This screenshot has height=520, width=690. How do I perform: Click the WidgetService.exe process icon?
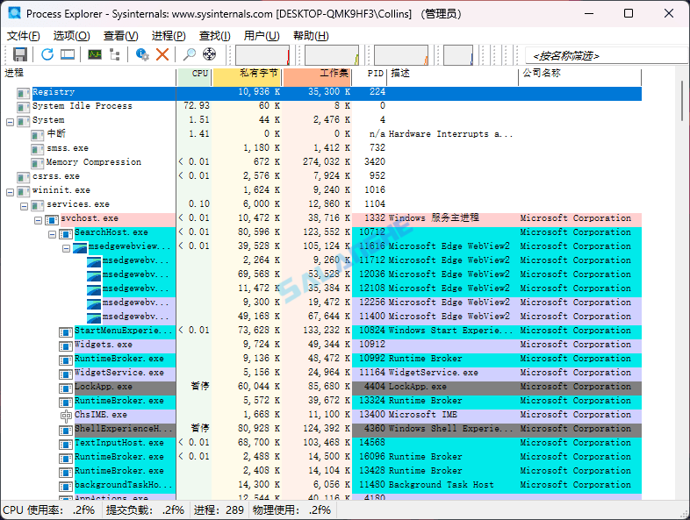point(66,374)
